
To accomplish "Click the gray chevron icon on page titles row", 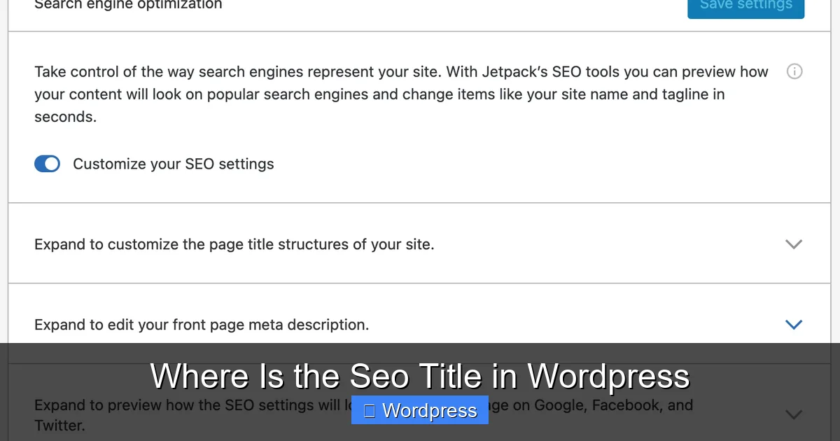I will pyautogui.click(x=793, y=244).
